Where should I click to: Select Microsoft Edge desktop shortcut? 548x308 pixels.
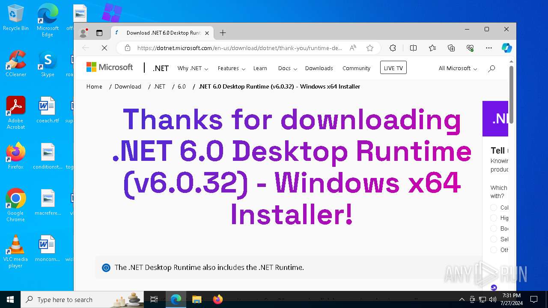tap(48, 21)
